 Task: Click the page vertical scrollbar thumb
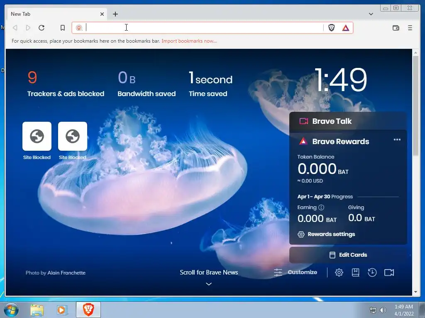(415, 106)
